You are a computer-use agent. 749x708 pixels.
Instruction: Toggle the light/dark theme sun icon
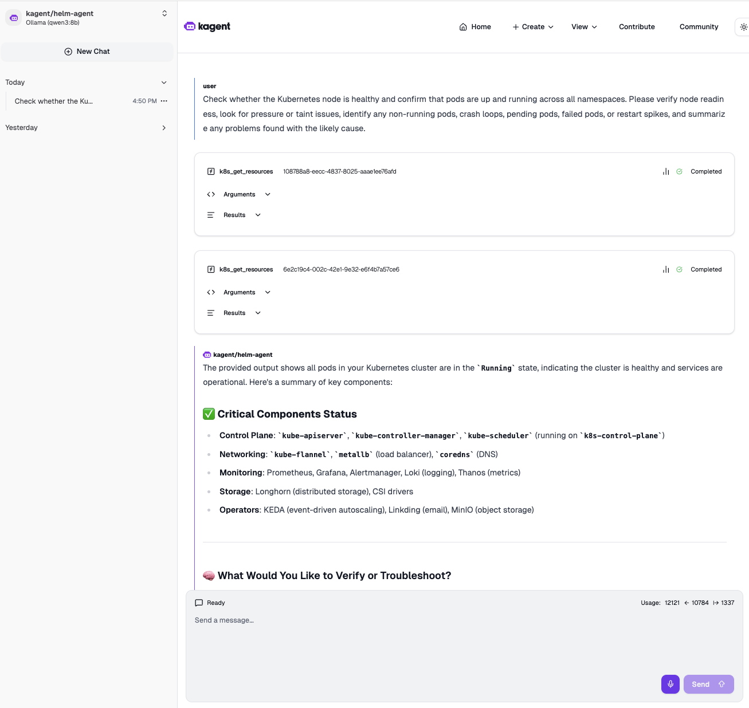pyautogui.click(x=743, y=26)
